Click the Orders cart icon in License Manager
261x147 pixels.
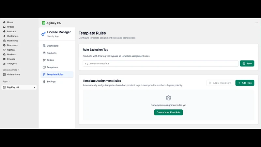pyautogui.click(x=44, y=60)
